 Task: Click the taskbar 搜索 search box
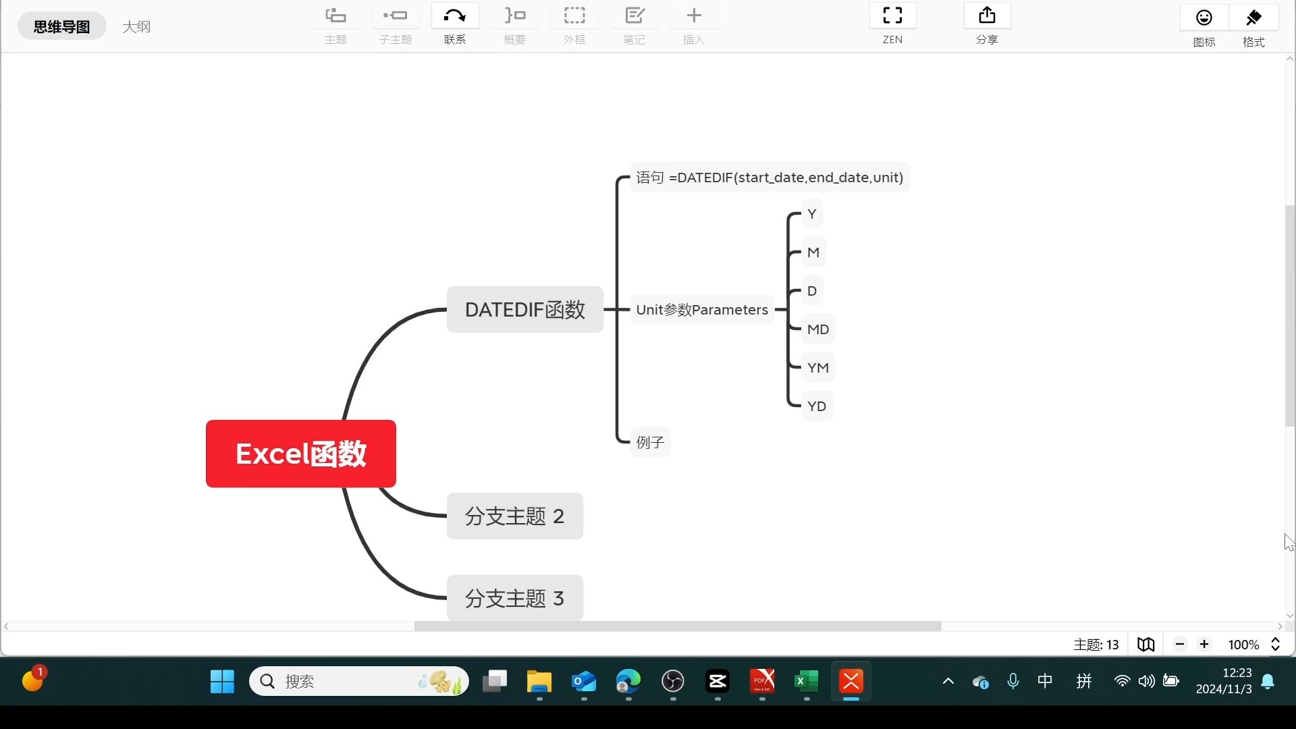tap(358, 682)
